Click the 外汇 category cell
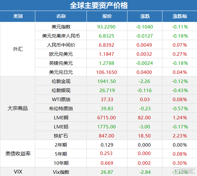197x176 pixels. pyautogui.click(x=18, y=49)
